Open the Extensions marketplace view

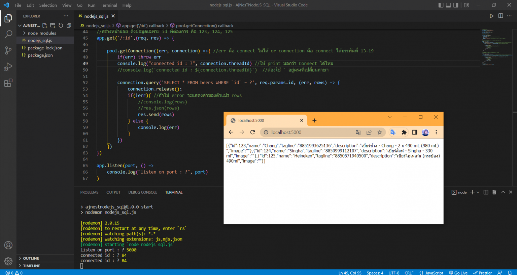8,83
